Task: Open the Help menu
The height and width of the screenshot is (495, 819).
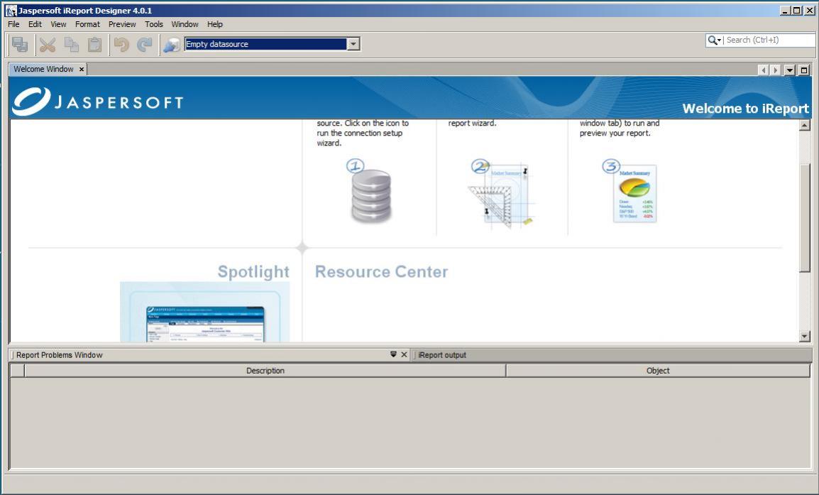Action: click(214, 24)
